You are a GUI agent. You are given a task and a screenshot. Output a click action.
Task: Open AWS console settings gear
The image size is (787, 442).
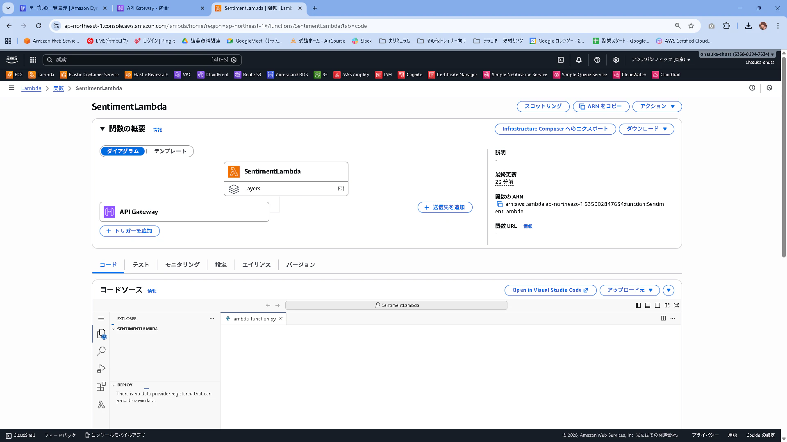pos(616,60)
